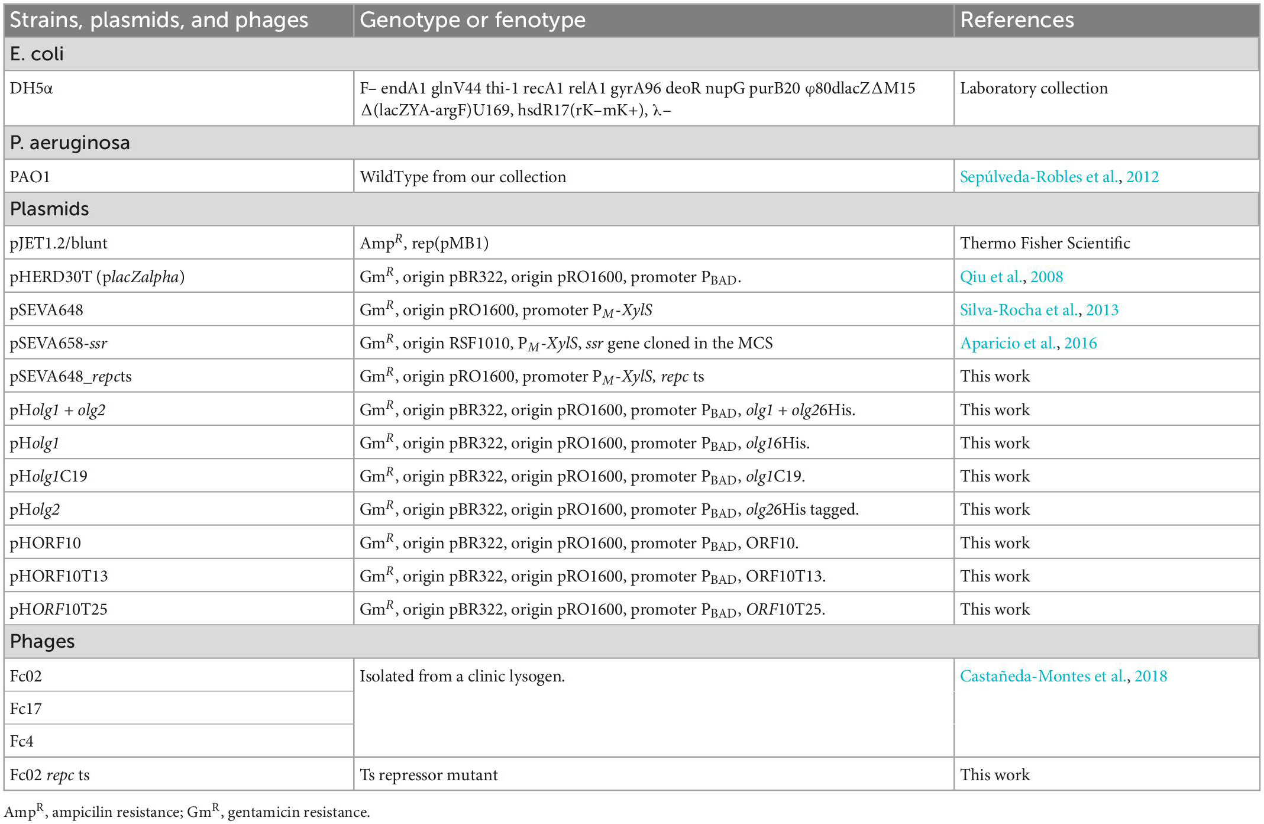The image size is (1264, 824).
Task: Click the 'Phages' section heading
Action: (x=42, y=641)
